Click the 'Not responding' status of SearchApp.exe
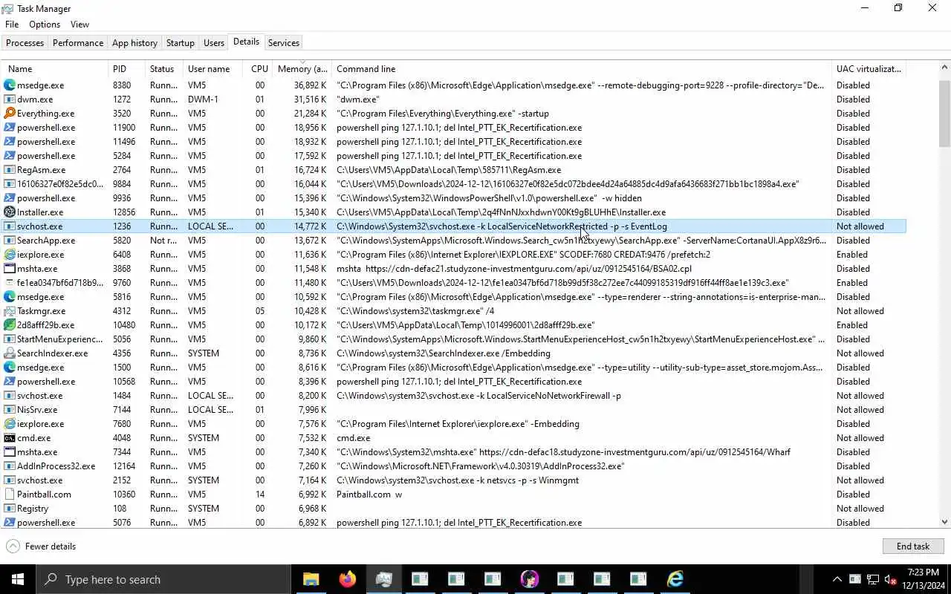This screenshot has width=951, height=594. 163,241
